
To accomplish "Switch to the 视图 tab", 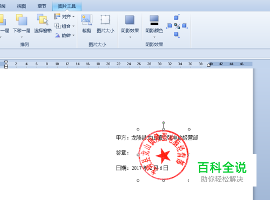I will (22, 6).
